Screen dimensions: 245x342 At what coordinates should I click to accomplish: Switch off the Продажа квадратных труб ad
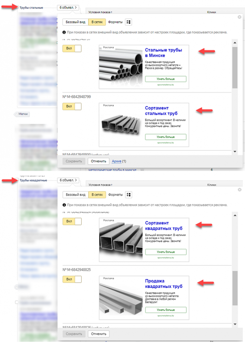72,279
